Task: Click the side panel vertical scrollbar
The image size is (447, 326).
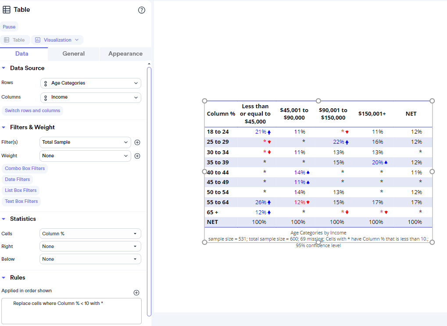Action: click(x=149, y=191)
